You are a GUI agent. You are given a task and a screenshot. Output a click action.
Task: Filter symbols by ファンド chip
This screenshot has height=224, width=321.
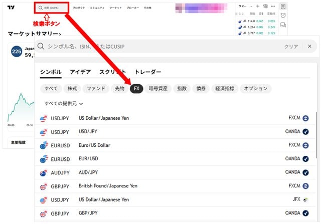click(96, 89)
